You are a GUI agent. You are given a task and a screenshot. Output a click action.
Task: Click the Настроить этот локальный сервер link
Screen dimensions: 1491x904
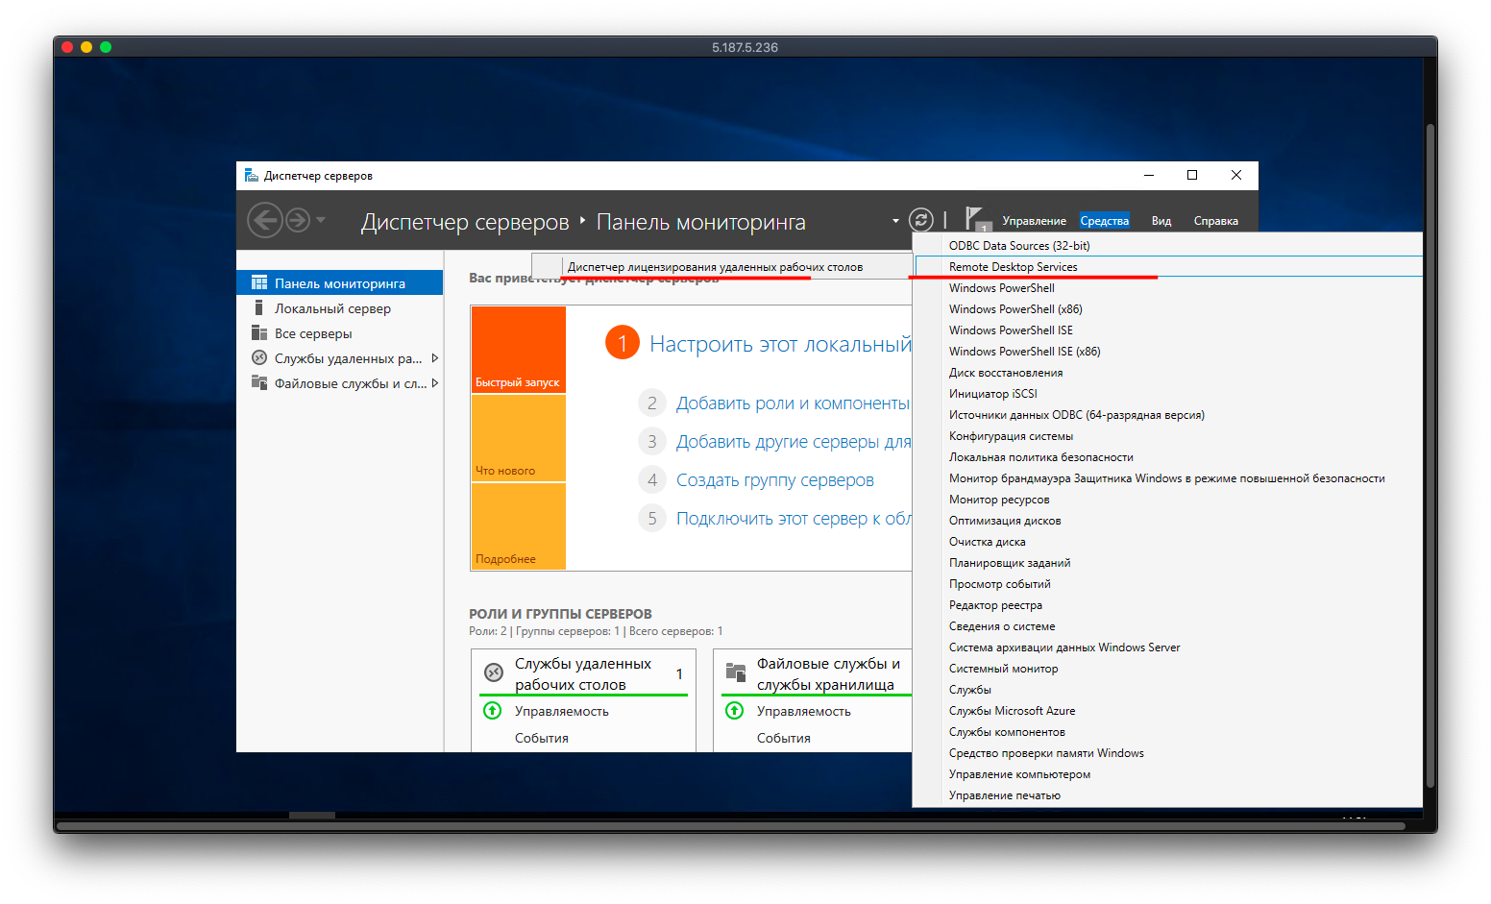[x=780, y=344]
